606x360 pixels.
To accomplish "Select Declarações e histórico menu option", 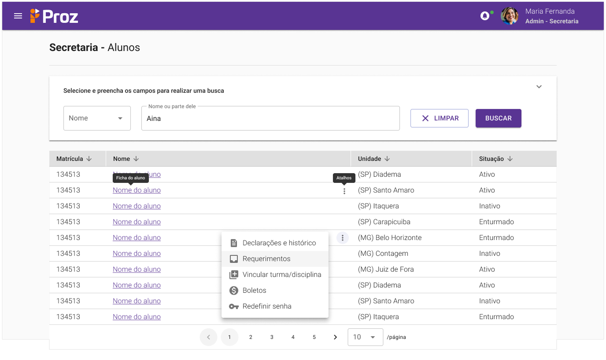I will click(x=279, y=243).
